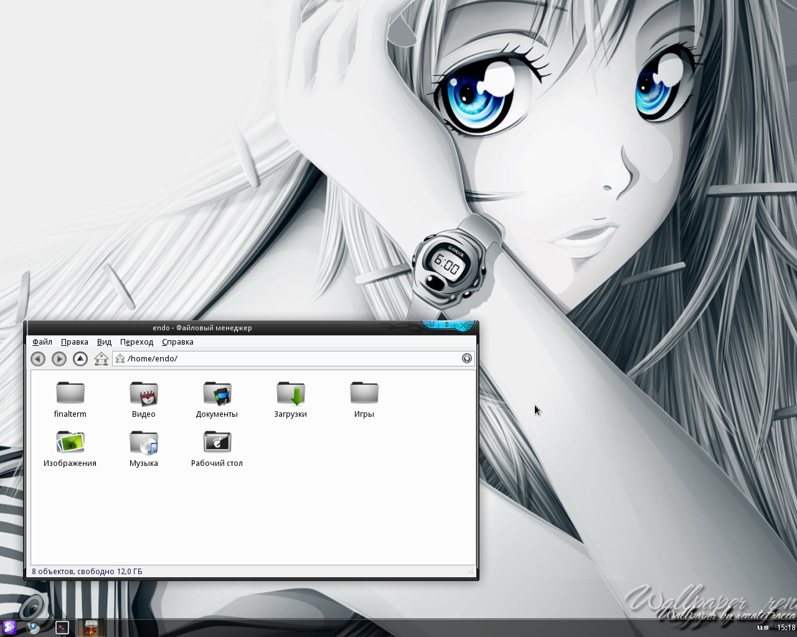Go back with the left arrow button
This screenshot has height=637, width=797.
coord(38,359)
